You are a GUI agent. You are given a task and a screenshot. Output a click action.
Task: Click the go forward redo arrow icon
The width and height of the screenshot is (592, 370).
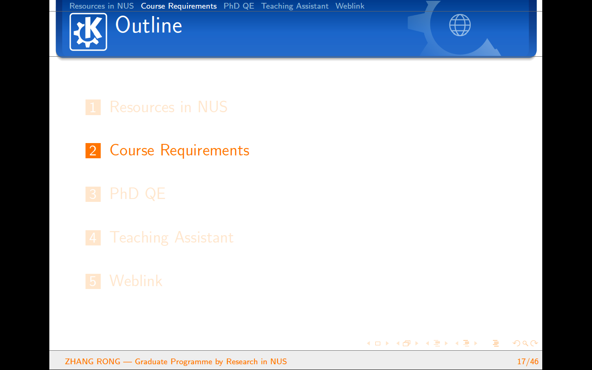tap(534, 343)
